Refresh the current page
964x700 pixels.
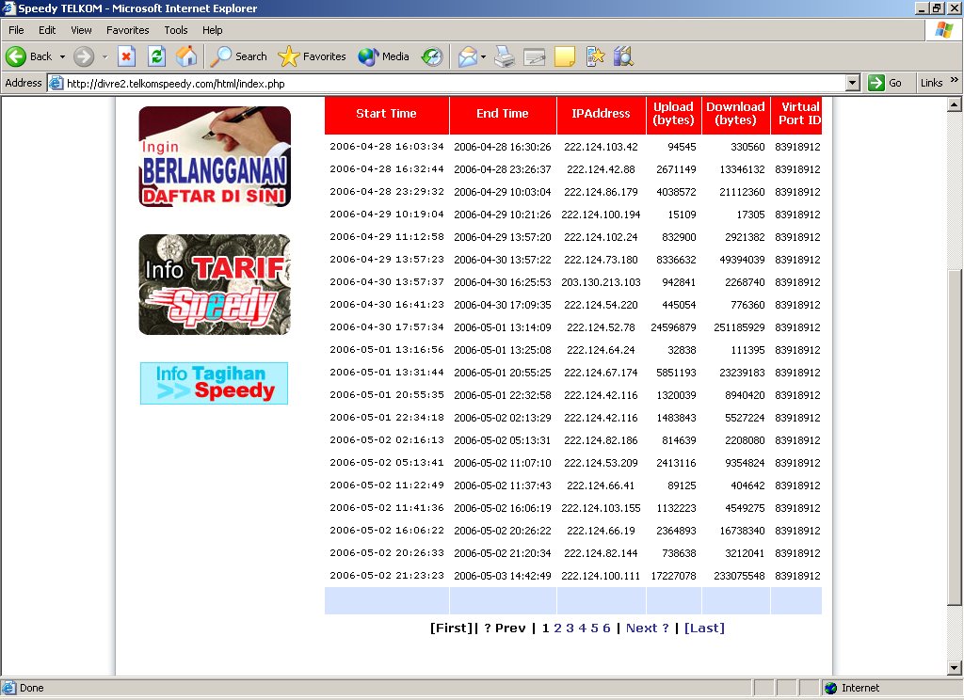click(156, 56)
